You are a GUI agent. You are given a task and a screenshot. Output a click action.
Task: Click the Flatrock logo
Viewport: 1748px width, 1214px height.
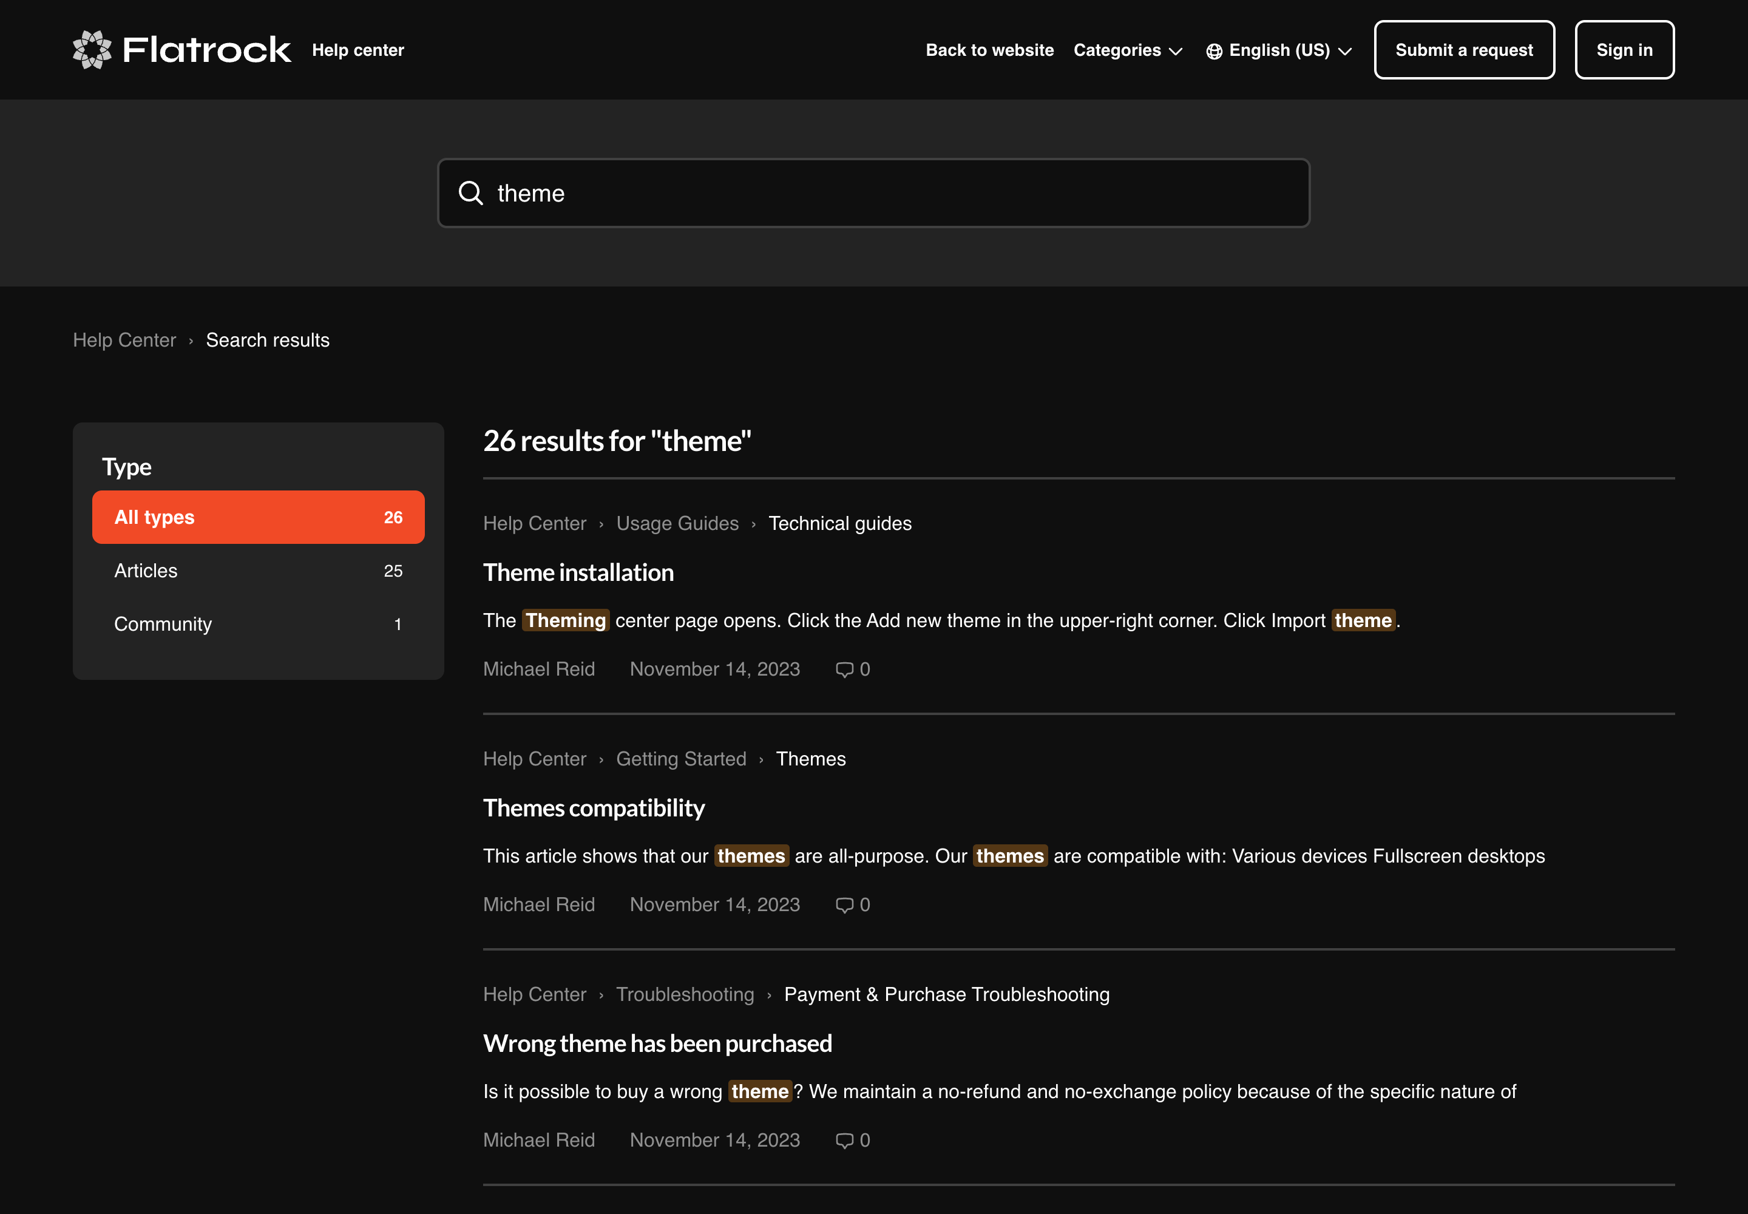click(181, 49)
